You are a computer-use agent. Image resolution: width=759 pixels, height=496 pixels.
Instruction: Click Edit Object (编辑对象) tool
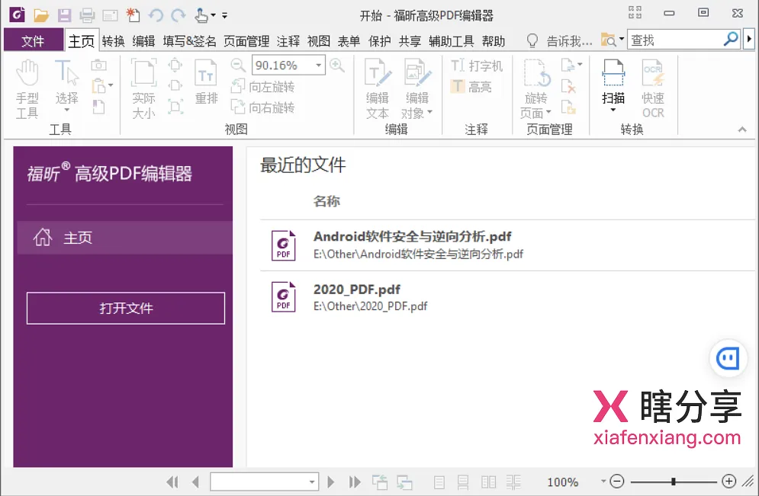416,89
